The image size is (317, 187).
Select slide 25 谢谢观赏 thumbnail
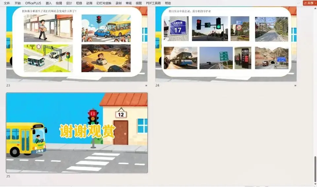point(77,133)
